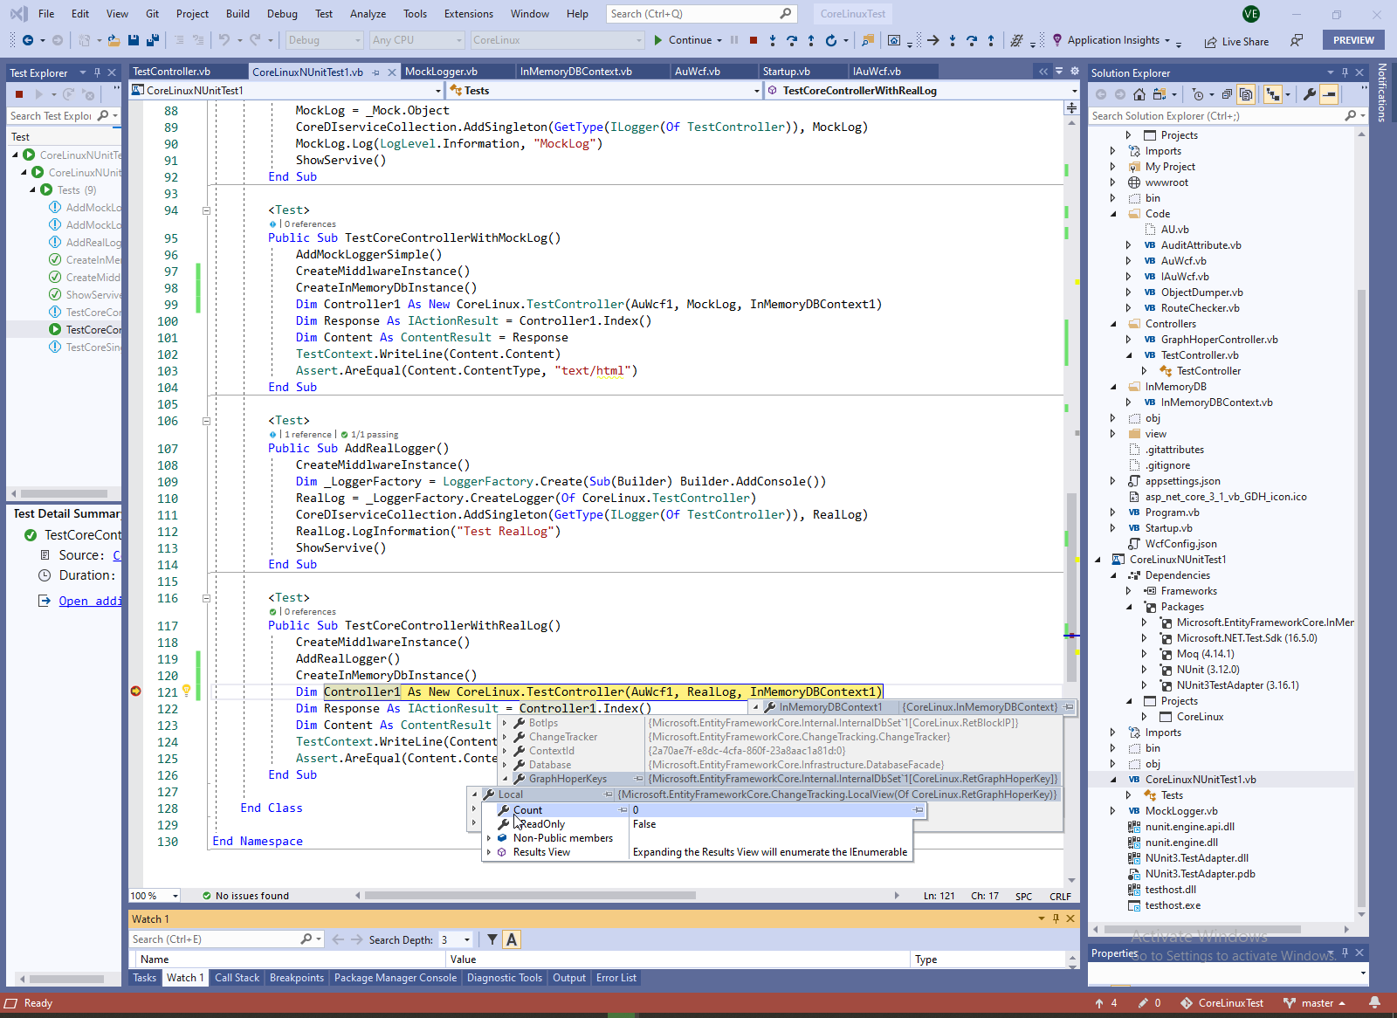This screenshot has width=1397, height=1018.
Task: Click the notifications bell in status bar
Action: tap(1375, 1003)
